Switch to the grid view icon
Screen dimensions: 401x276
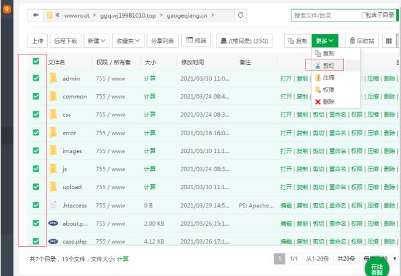[x=388, y=41]
